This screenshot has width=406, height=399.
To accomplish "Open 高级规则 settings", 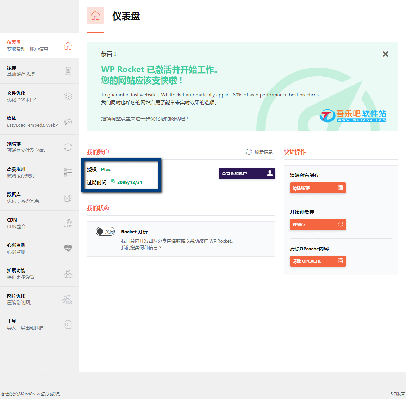I will 39,173.
